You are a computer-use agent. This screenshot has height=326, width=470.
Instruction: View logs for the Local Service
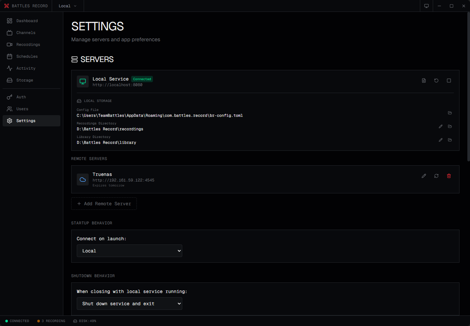(424, 80)
